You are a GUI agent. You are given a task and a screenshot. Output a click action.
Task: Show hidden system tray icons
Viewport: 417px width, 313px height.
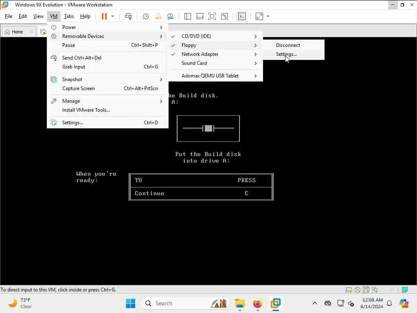(315, 303)
